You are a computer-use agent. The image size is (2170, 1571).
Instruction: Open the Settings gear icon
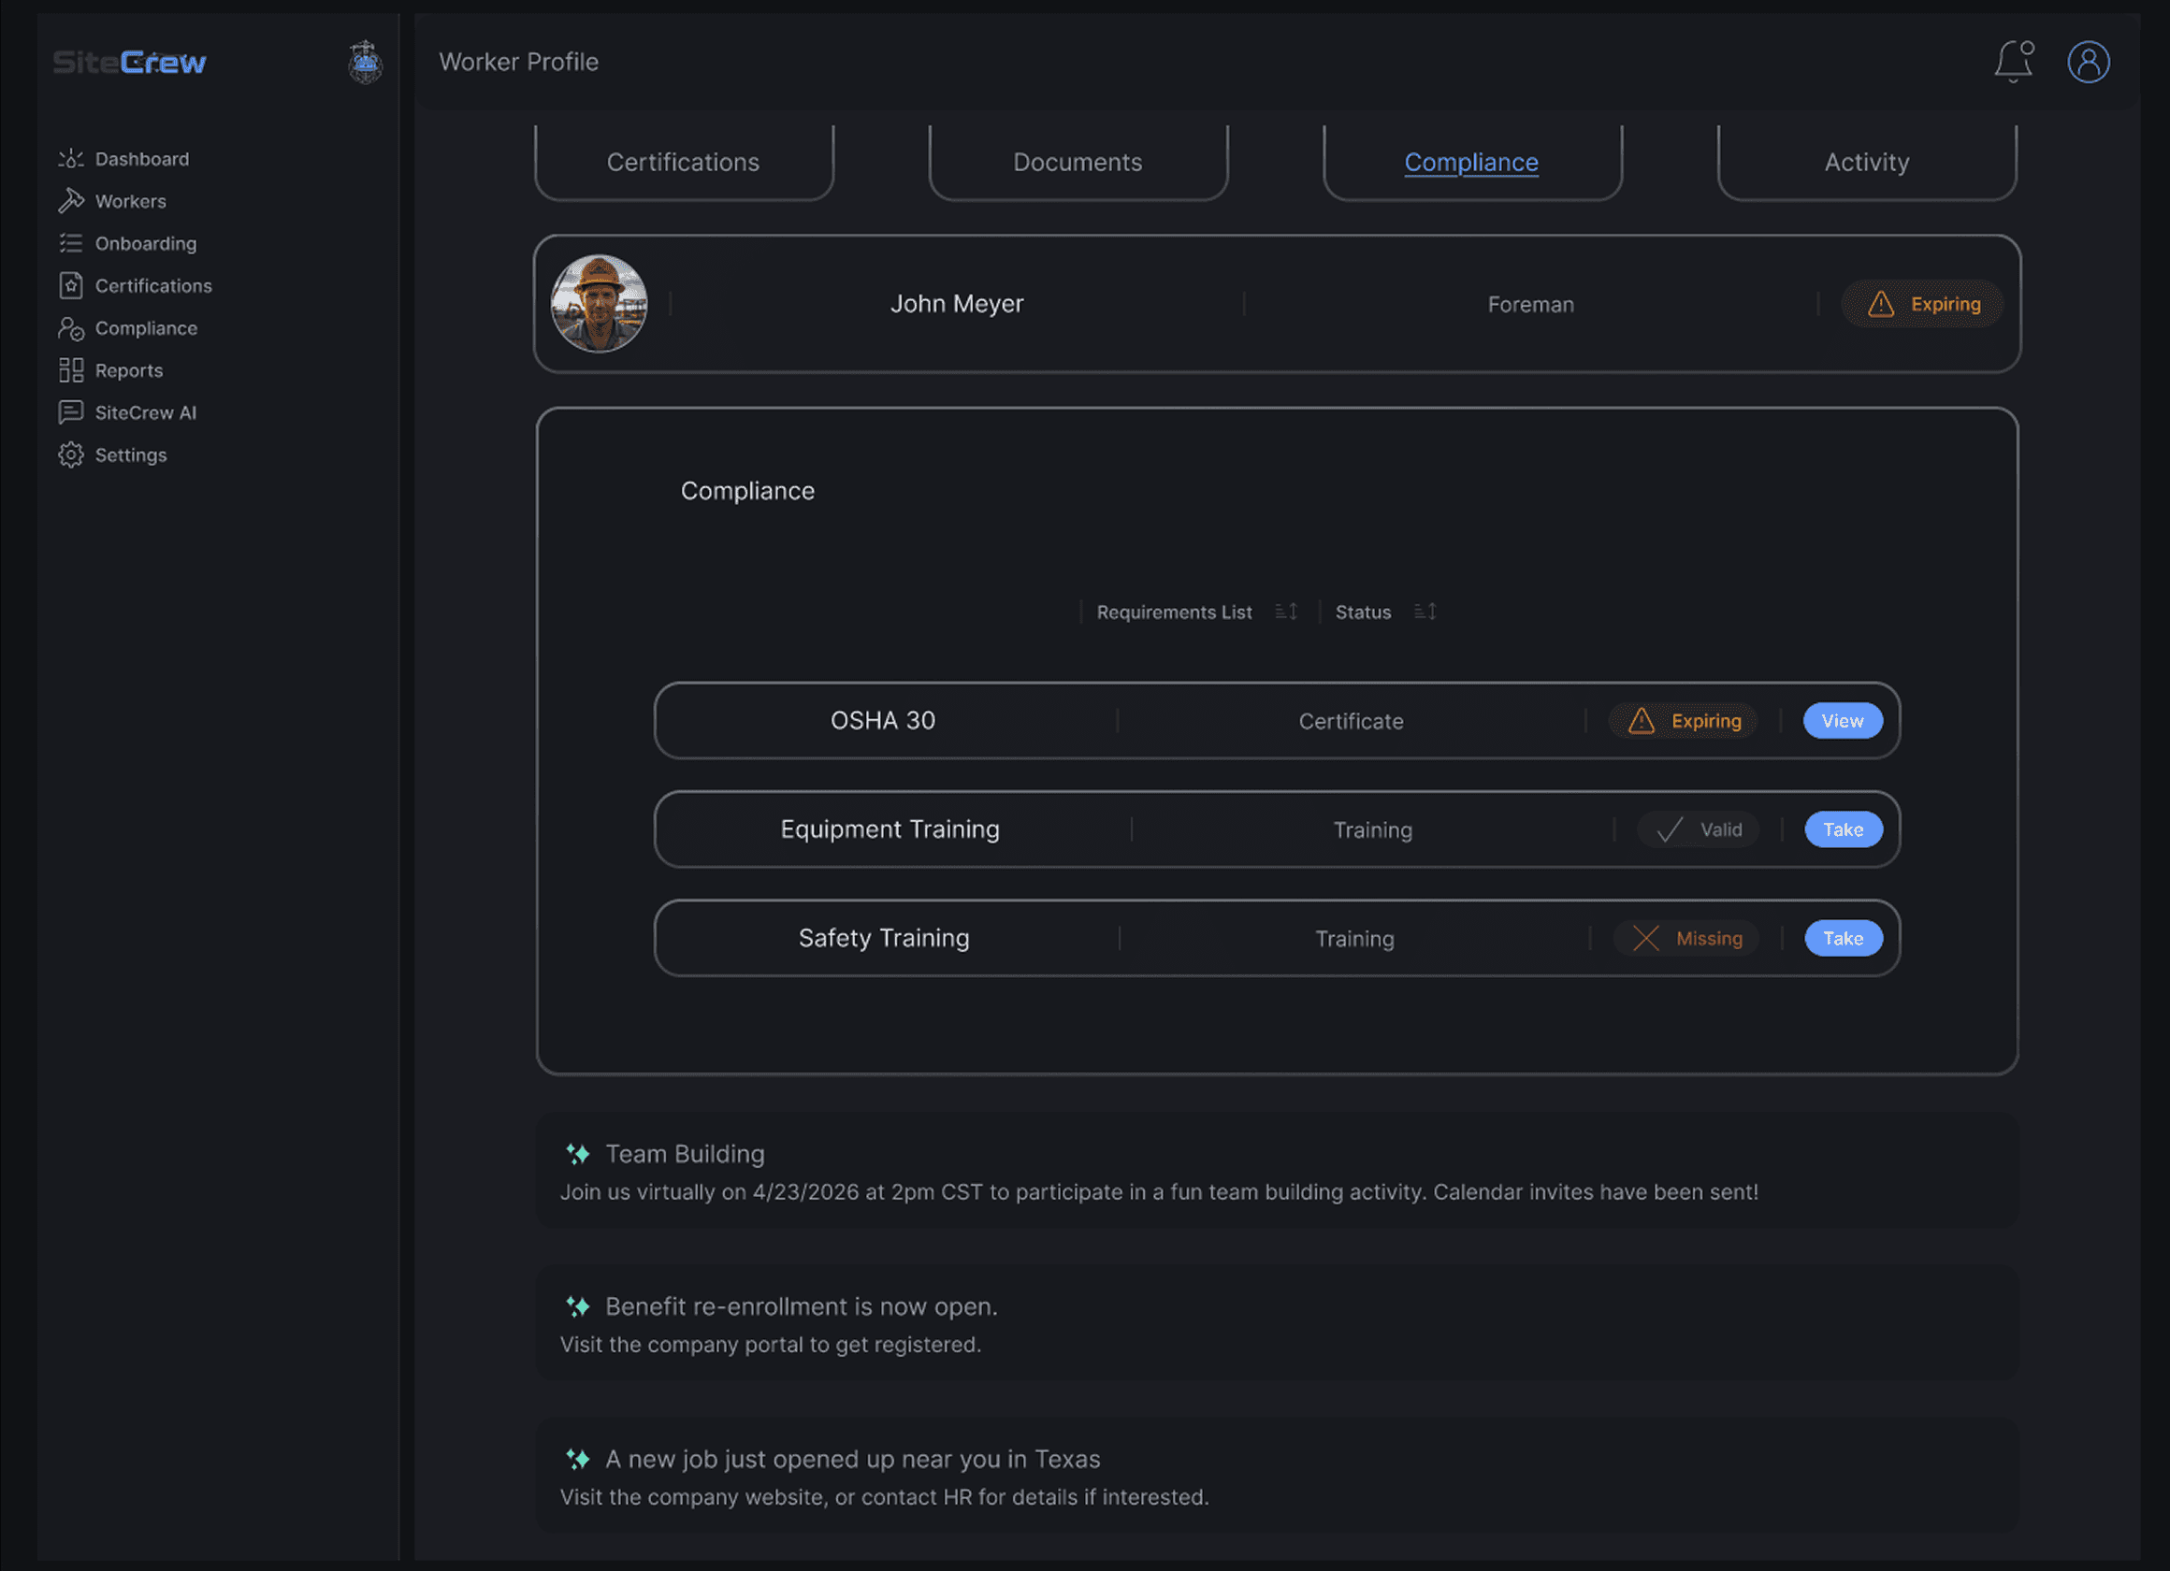tap(71, 454)
